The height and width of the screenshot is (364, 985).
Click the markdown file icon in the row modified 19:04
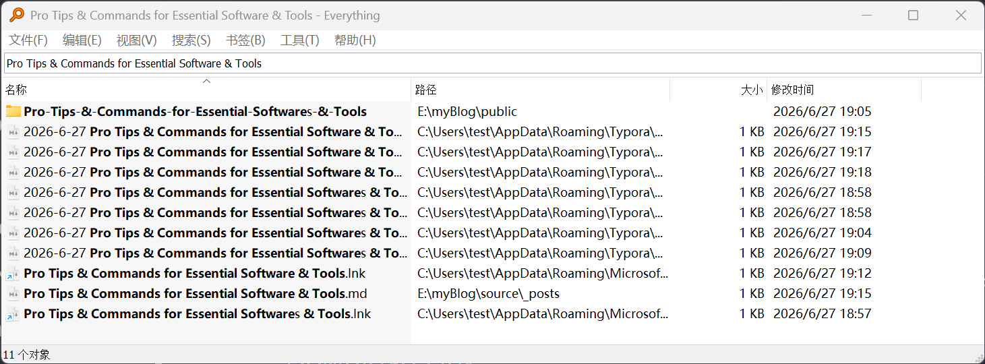tap(13, 233)
